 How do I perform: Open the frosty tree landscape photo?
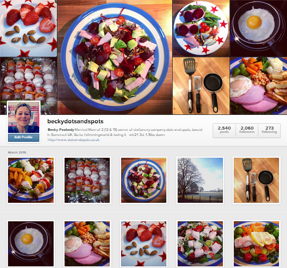[200, 180]
